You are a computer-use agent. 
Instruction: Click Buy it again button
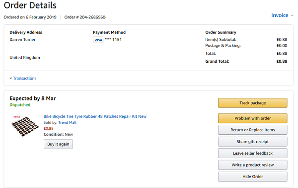(x=58, y=144)
